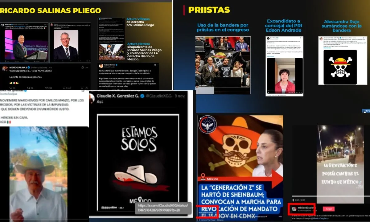Like the Memo Salinas tweet
This screenshot has height=222, width=370.
(x=46, y=88)
